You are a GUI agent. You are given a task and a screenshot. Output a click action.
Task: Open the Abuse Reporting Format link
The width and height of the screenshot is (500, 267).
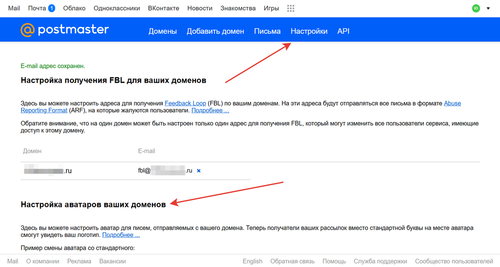(452, 103)
